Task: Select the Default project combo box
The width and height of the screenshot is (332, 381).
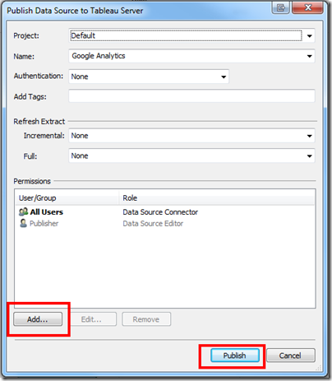Action: (x=191, y=35)
